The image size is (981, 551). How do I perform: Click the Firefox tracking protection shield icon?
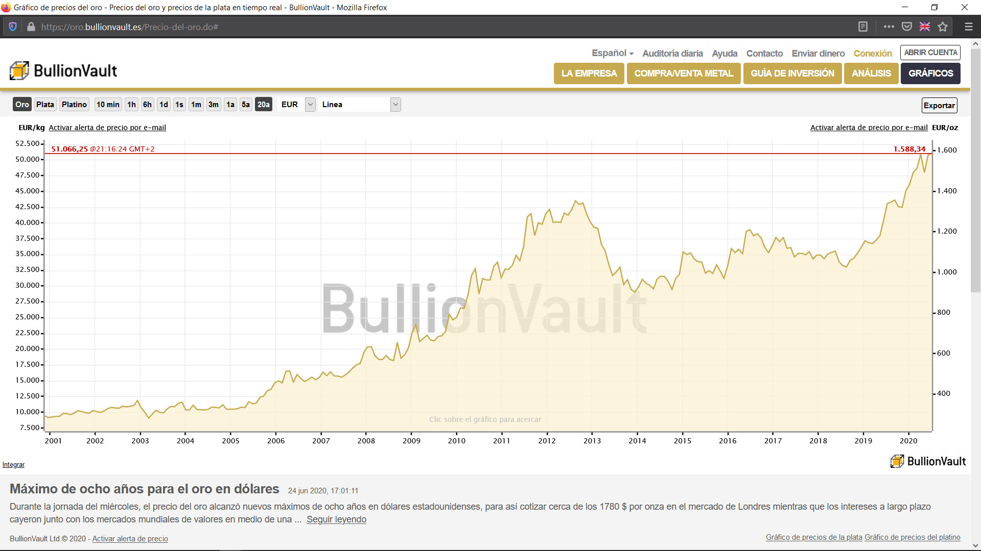coord(13,27)
